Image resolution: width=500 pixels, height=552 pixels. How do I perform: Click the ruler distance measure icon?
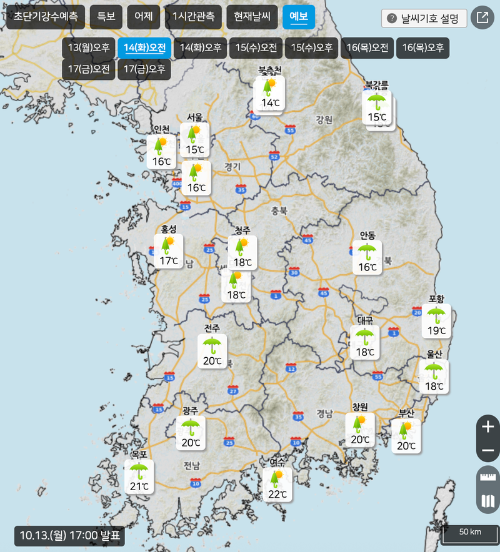[488, 478]
